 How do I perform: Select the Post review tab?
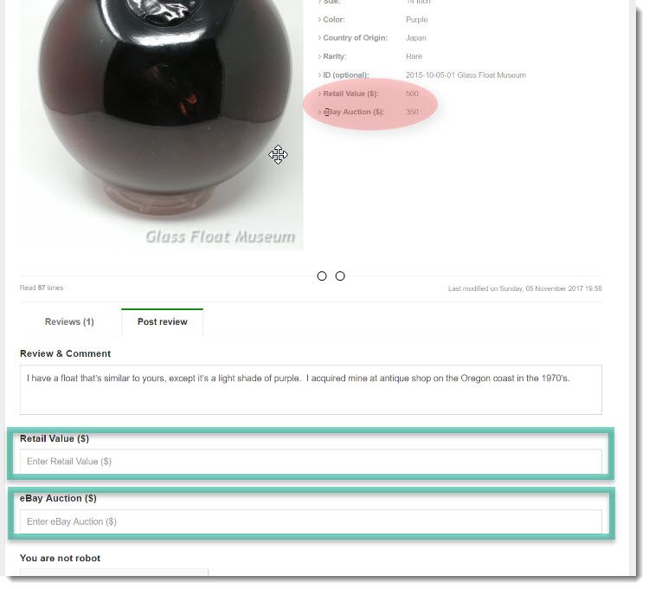click(163, 322)
